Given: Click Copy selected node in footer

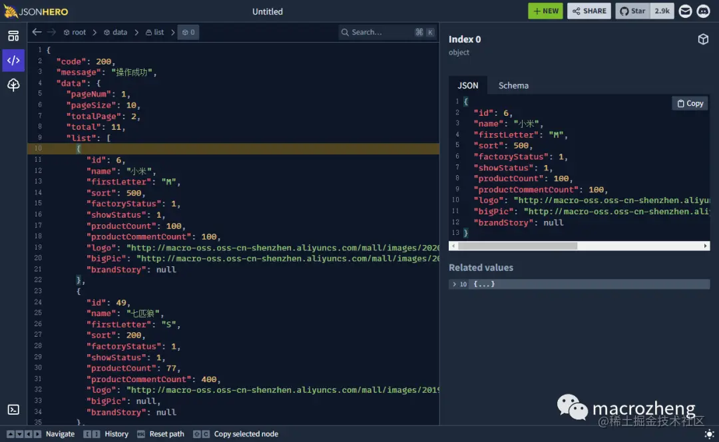Looking at the screenshot, I should (236, 434).
